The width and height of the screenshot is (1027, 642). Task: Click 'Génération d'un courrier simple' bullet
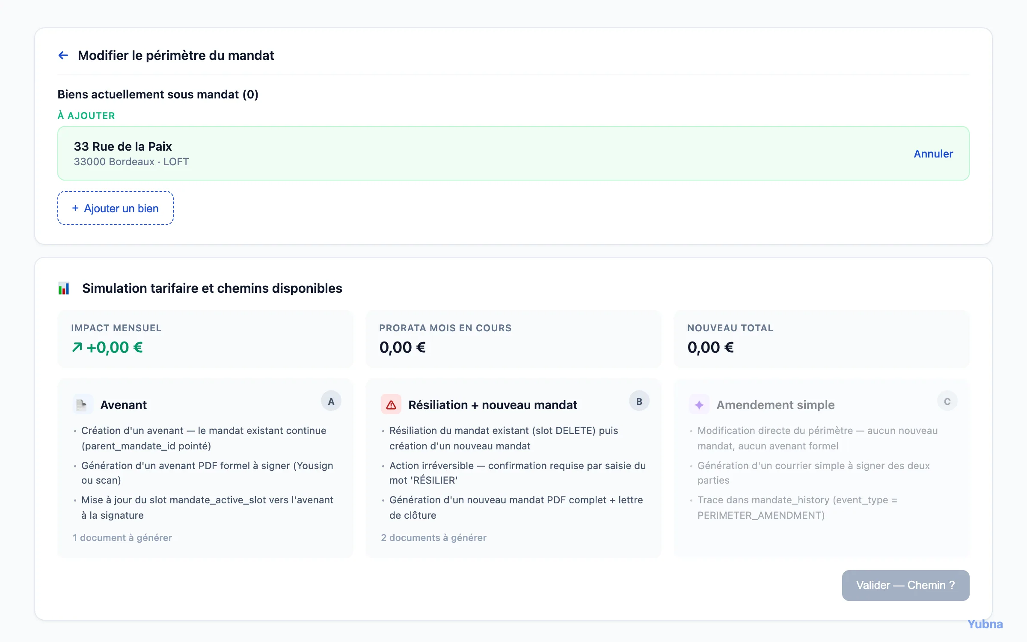(x=813, y=473)
